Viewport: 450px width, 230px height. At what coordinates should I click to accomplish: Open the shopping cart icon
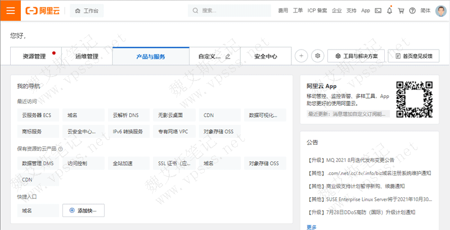[x=401, y=11]
